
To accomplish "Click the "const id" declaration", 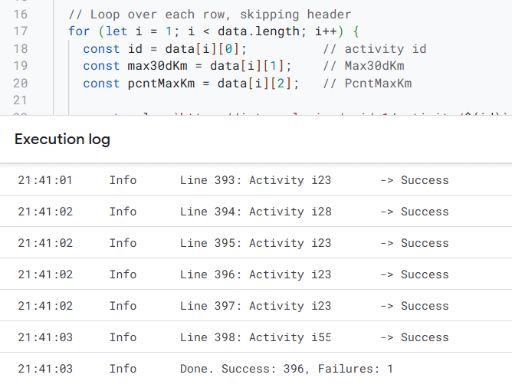I will [x=165, y=49].
